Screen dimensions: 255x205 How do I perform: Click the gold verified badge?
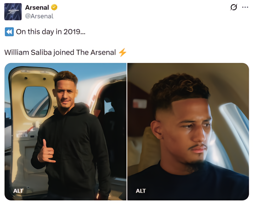[55, 7]
